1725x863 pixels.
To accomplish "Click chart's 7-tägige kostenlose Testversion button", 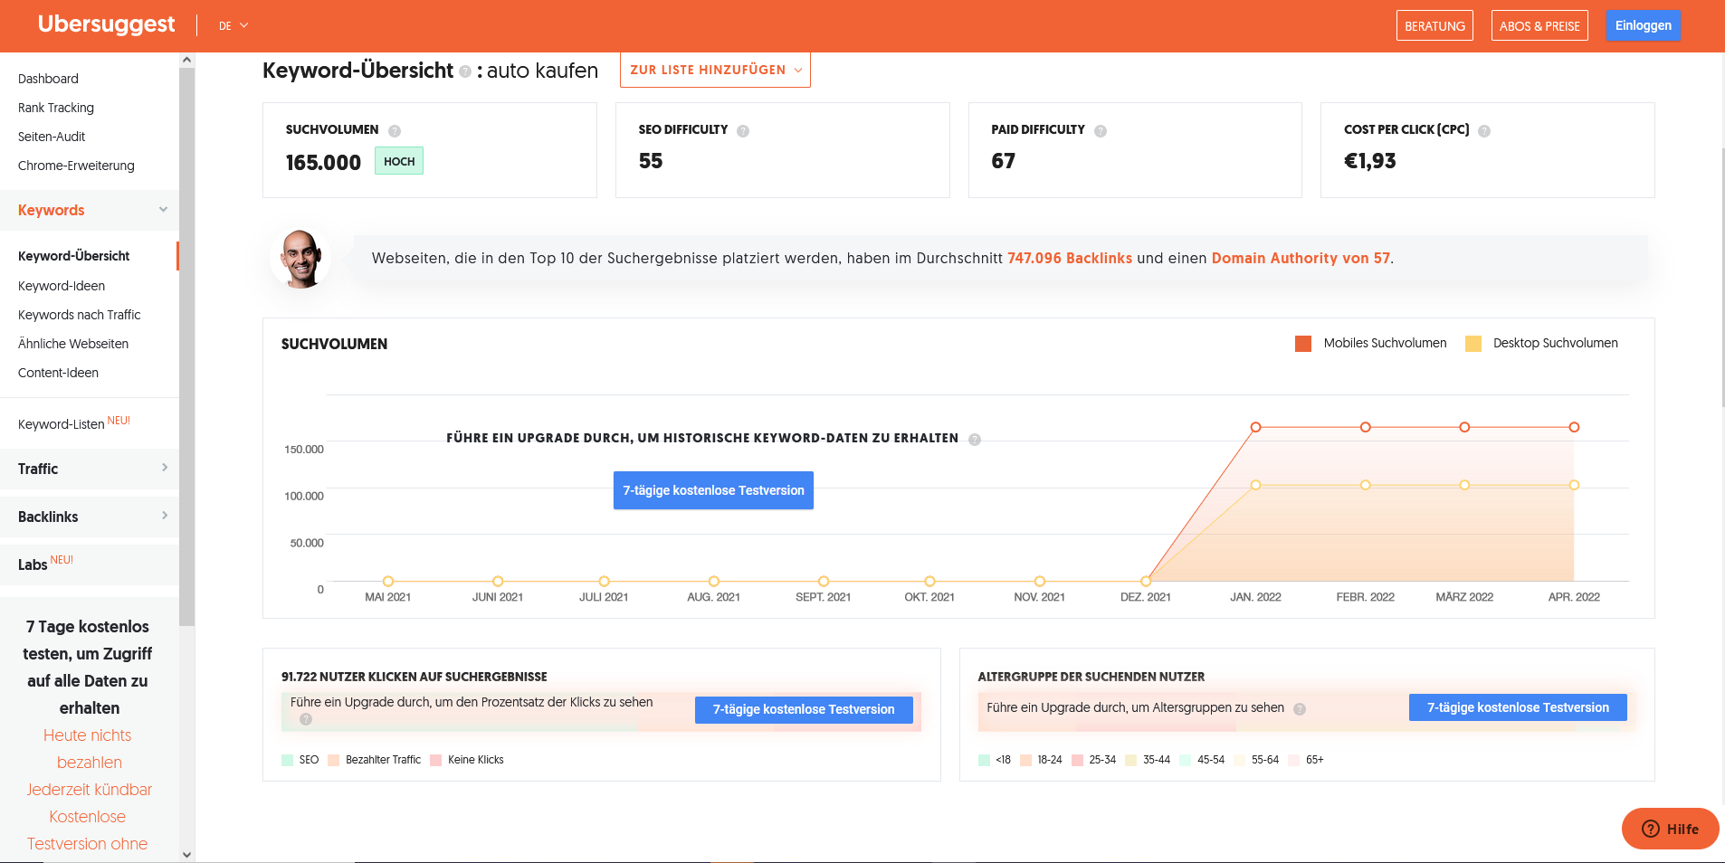I will 713,490.
